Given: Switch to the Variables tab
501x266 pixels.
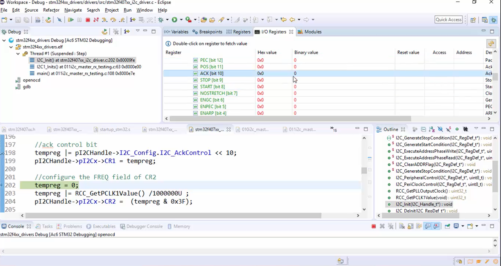Looking at the screenshot, I should [x=176, y=32].
